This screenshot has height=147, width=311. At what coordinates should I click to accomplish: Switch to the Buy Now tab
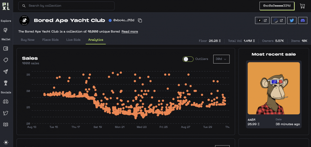[28, 40]
